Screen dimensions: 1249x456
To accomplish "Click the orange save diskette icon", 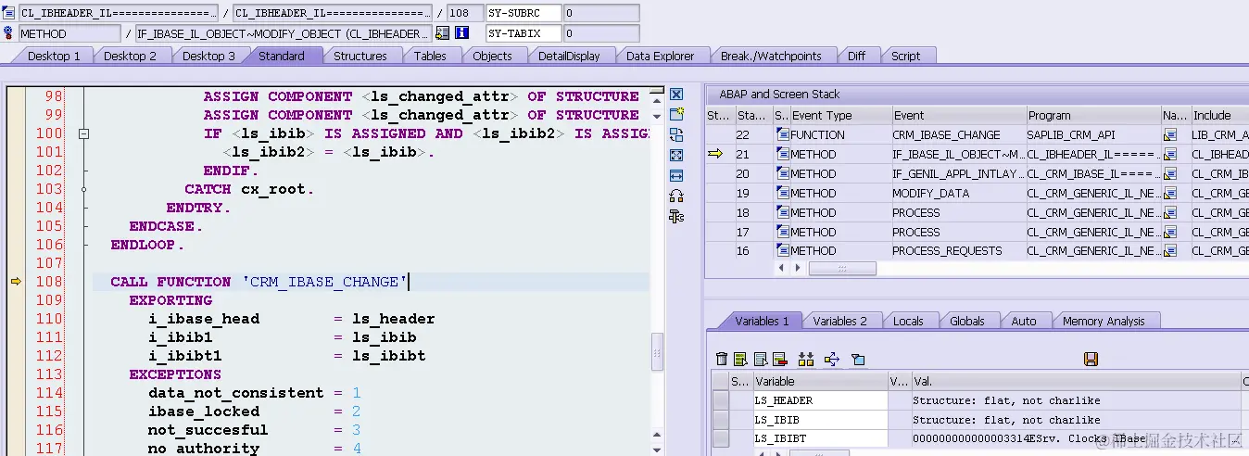I will coord(1091,359).
